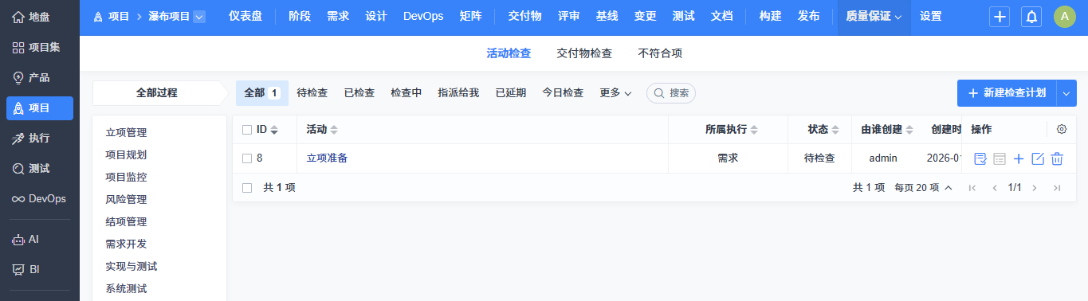Check the footer checkbox beside 共 1 项
The image size is (1088, 301).
247,188
